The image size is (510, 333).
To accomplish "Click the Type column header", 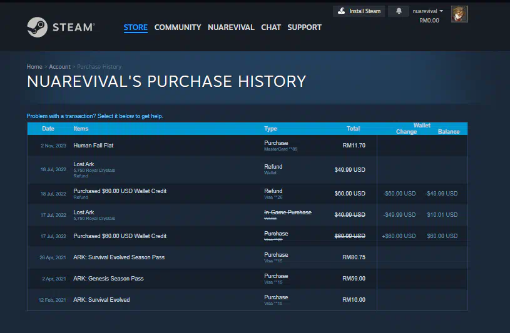I will coord(270,129).
